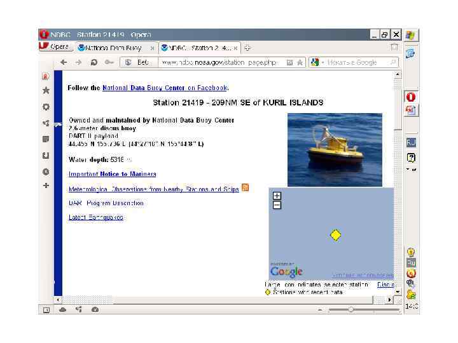The image size is (458, 343).
Task: Reload the current page
Action: [94, 62]
